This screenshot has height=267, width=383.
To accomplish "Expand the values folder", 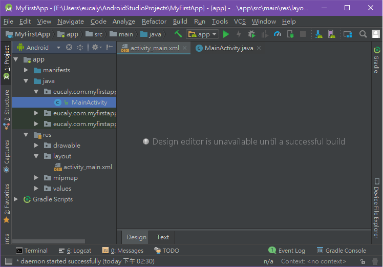I will click(36, 189).
